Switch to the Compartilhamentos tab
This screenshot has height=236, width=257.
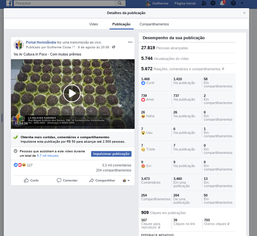[154, 24]
